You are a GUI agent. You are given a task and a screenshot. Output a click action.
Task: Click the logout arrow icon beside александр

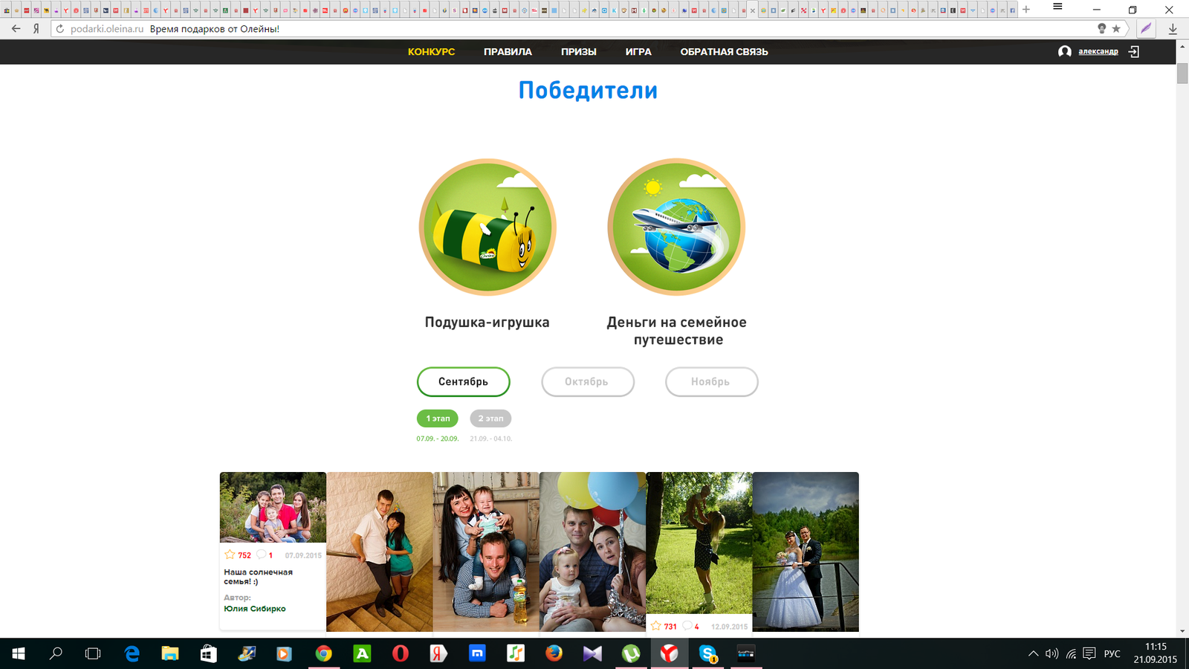(1133, 51)
